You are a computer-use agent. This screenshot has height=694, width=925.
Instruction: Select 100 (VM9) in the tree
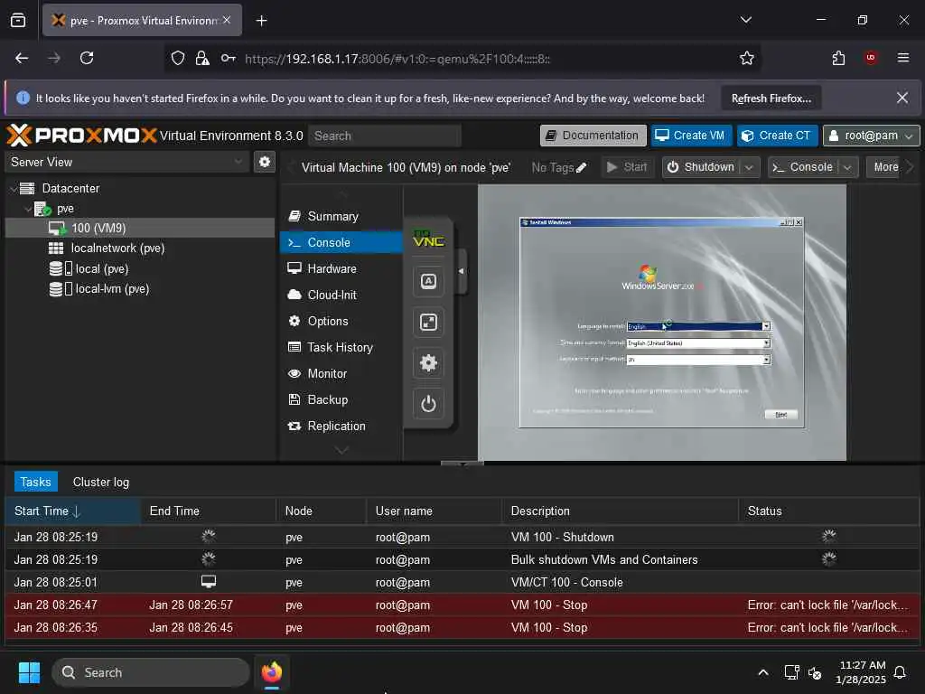coord(140,229)
